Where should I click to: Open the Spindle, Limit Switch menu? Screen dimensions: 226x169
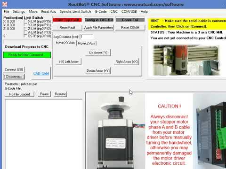click(75, 11)
